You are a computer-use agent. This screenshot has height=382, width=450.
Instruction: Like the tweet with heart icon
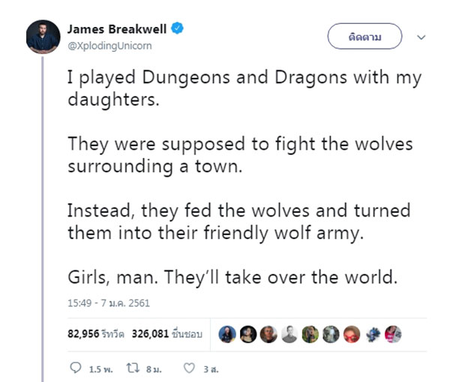coord(189,369)
